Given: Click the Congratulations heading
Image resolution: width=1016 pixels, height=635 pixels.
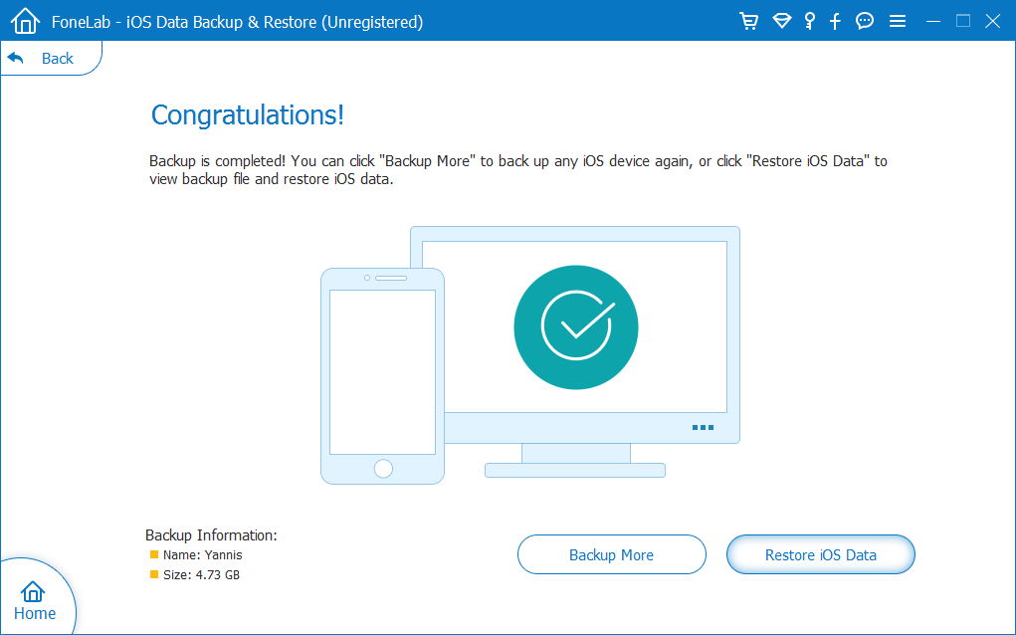Looking at the screenshot, I should [247, 115].
